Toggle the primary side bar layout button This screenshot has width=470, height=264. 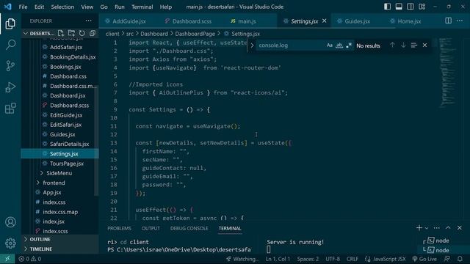click(387, 7)
